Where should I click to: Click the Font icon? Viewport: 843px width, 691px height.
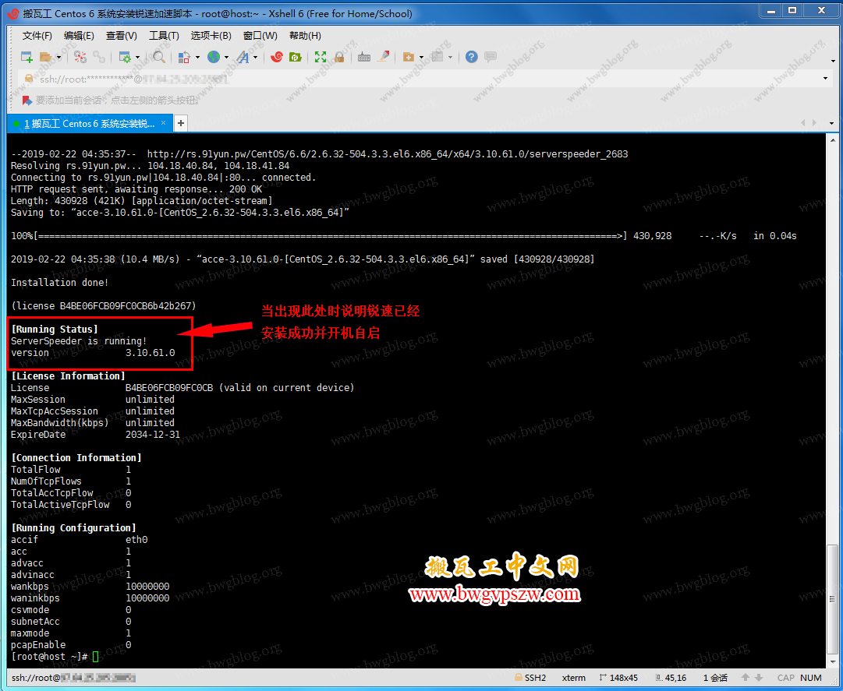pyautogui.click(x=243, y=57)
